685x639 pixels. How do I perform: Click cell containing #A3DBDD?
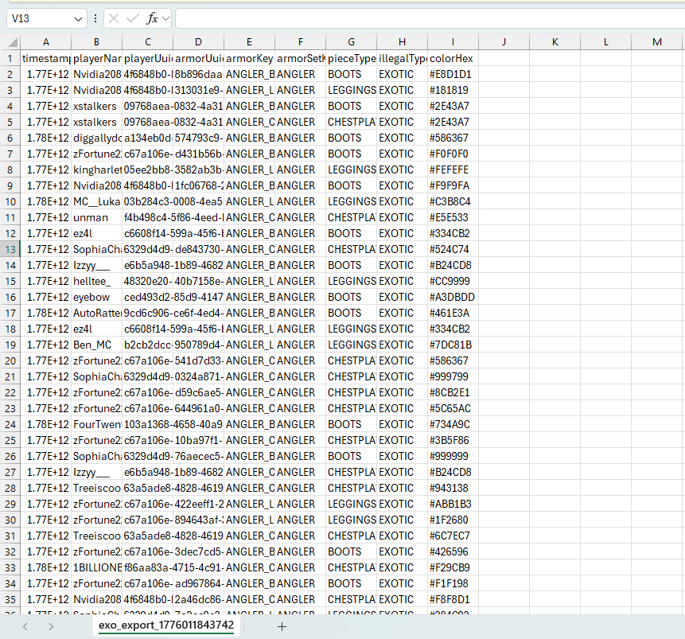click(453, 297)
